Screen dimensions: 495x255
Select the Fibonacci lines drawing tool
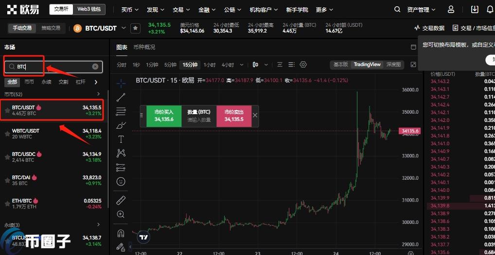tap(121, 111)
